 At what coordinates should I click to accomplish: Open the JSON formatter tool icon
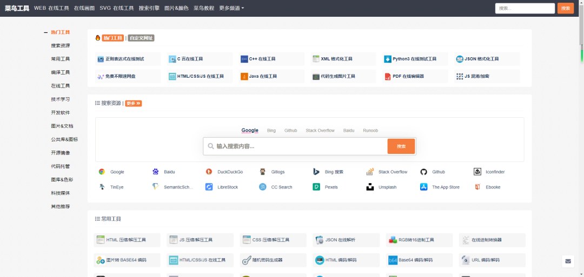point(460,59)
